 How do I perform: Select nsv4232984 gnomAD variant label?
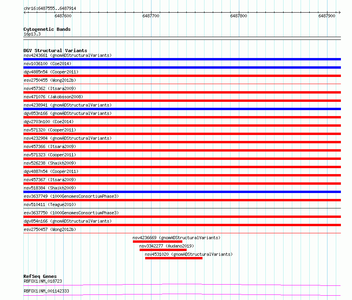(x=68, y=138)
